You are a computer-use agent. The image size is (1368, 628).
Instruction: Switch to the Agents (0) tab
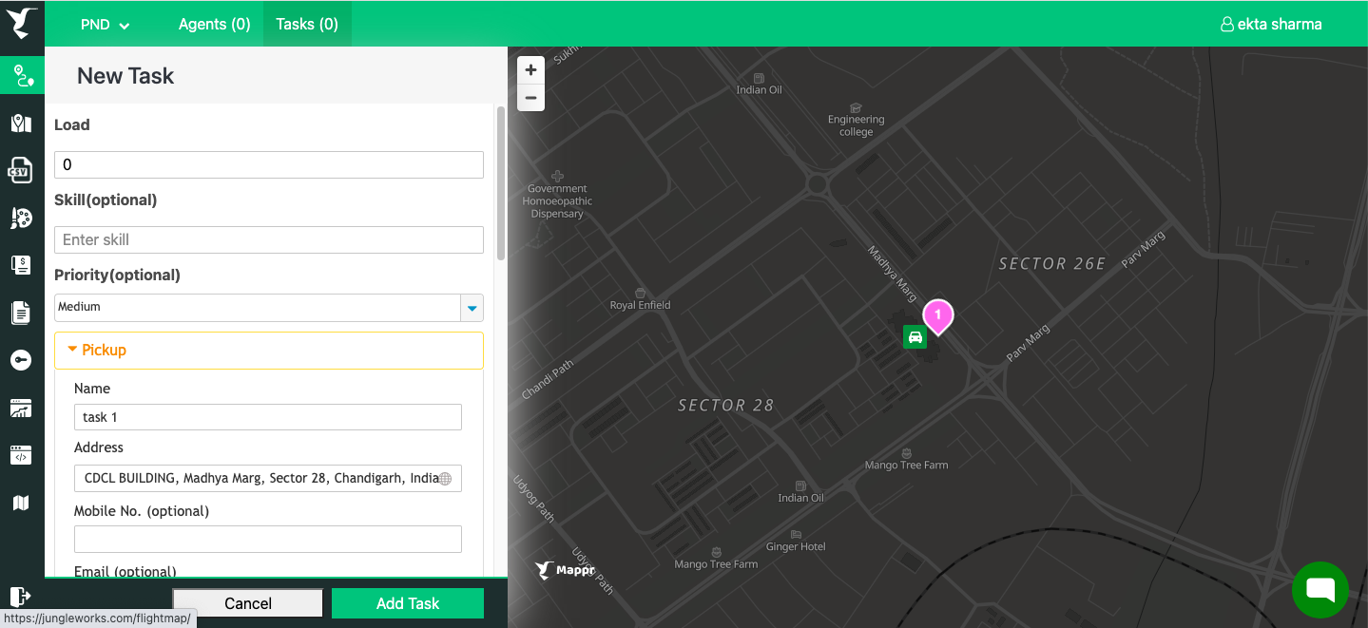click(214, 25)
